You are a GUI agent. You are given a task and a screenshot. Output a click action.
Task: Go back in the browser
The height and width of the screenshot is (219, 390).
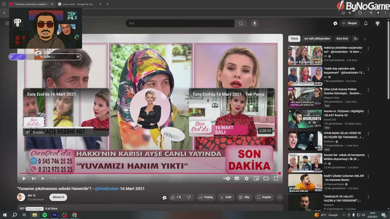tap(4, 13)
